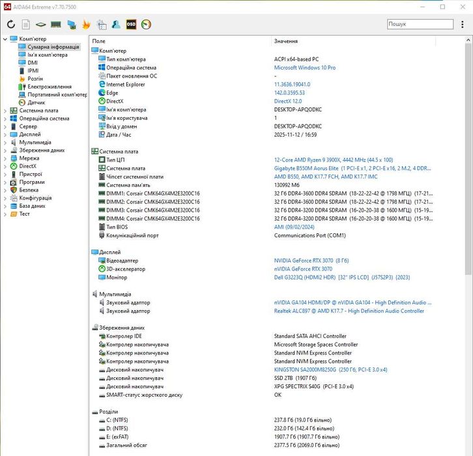
Task: Select the Тест benchmark item
Action: click(25, 214)
